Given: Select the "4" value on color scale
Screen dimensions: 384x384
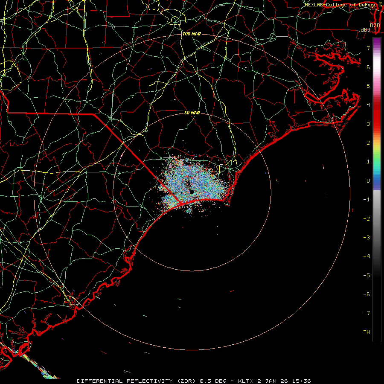Looking at the screenshot, I should (368, 105).
